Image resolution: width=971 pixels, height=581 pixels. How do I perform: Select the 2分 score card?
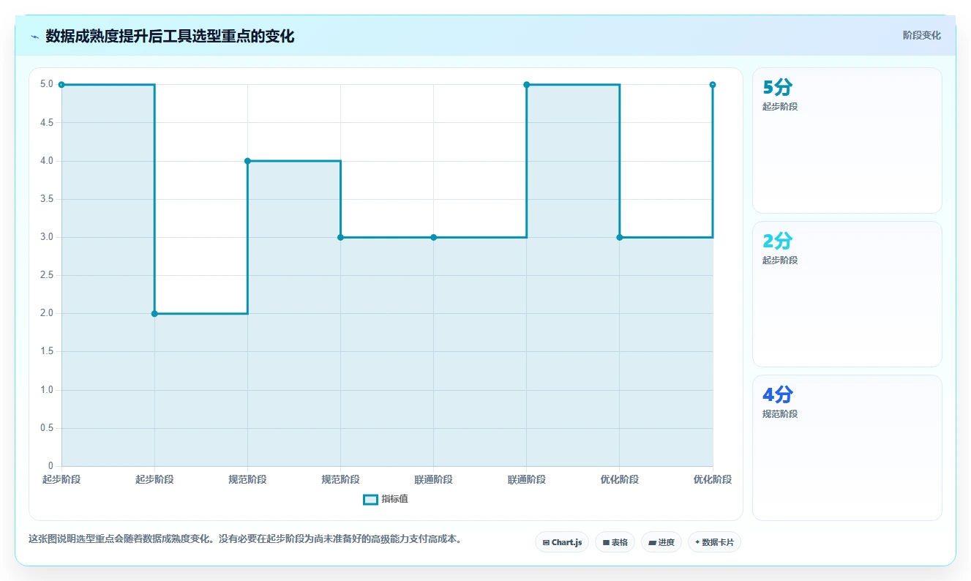[x=847, y=294]
